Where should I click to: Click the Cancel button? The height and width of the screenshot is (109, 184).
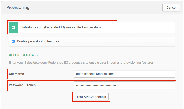coord(169,8)
